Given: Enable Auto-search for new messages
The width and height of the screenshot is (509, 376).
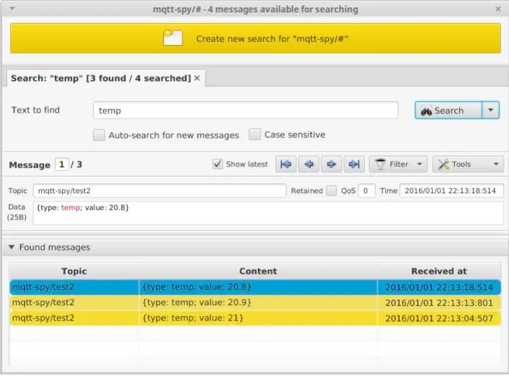Looking at the screenshot, I should tap(99, 135).
